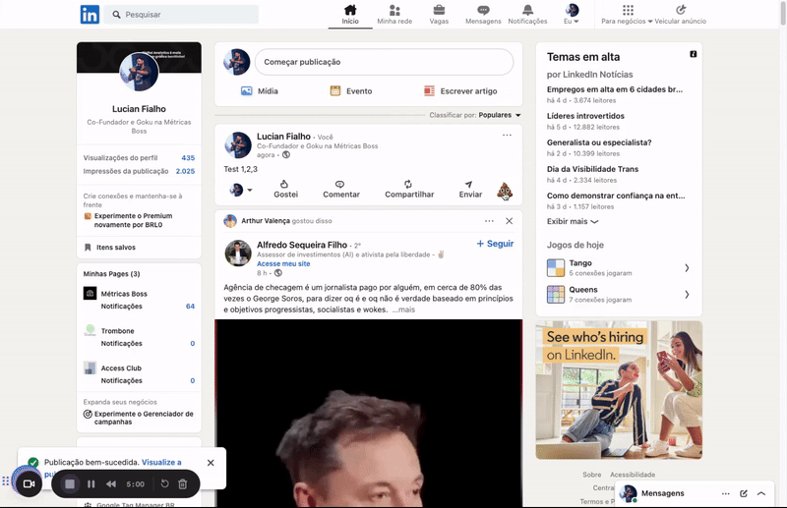Click the Pesquisar search field
The width and height of the screenshot is (787, 508).
pos(181,15)
